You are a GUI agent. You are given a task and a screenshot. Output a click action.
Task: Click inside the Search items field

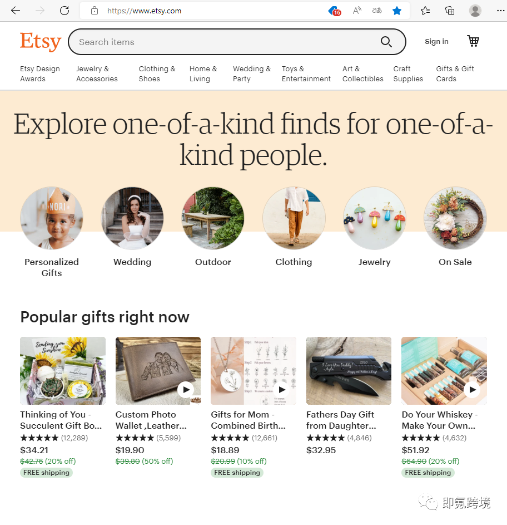pos(227,42)
